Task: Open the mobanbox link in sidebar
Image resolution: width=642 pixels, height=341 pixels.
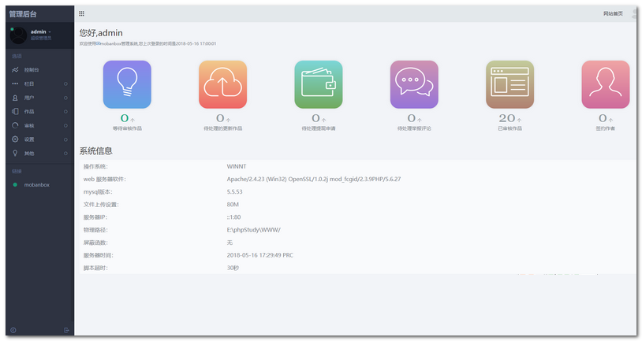Action: pyautogui.click(x=36, y=185)
